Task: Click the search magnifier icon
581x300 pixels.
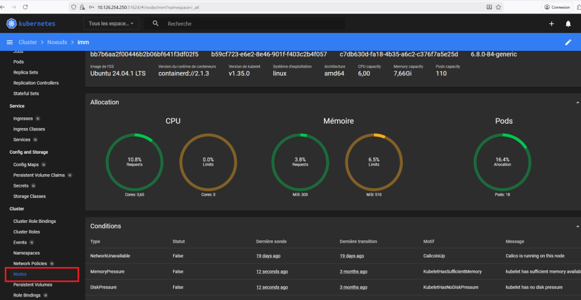Action: (155, 24)
